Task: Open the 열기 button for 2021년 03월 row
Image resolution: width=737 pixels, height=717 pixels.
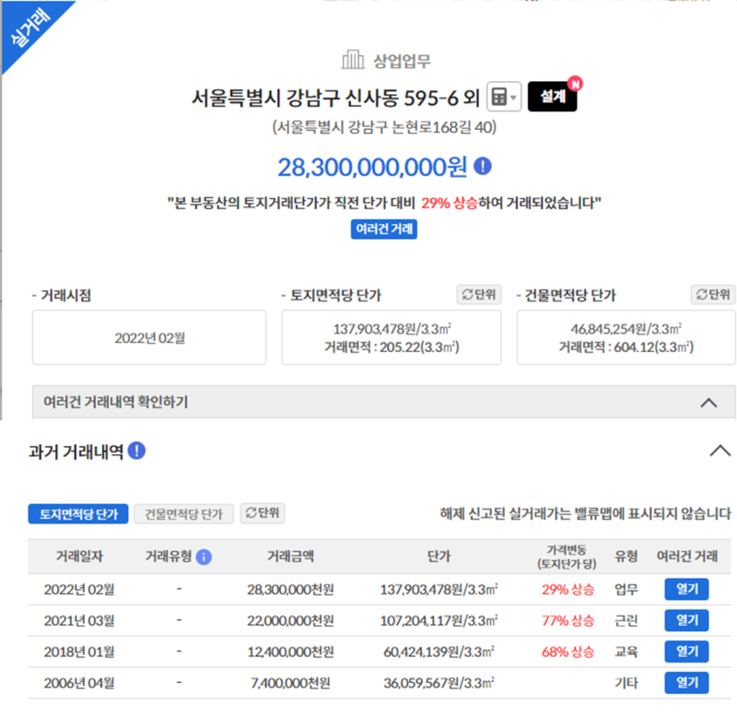Action: point(686,620)
